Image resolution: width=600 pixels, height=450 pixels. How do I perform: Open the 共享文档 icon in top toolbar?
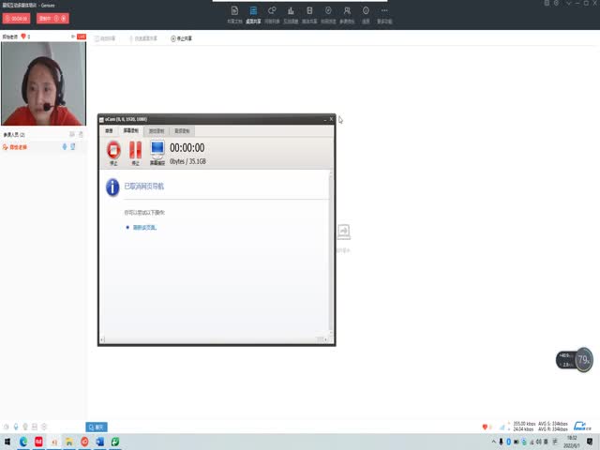(x=234, y=12)
